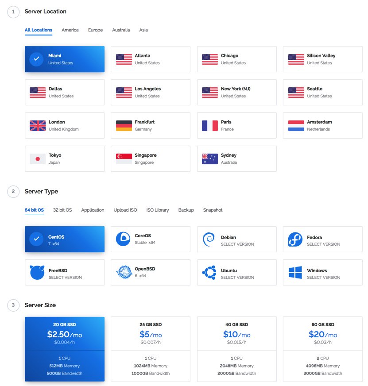
Task: Filter locations by America
Action: point(70,30)
